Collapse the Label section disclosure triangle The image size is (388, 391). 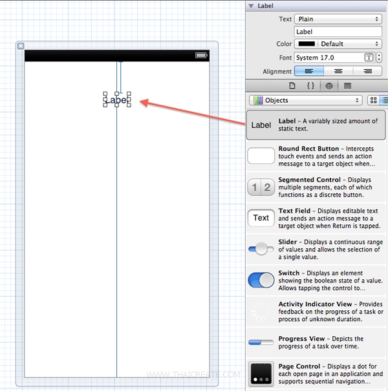pos(252,6)
